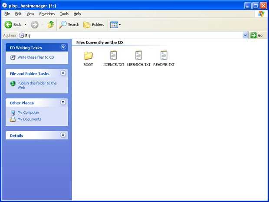Expand the address bar dropdown
Image resolution: width=269 pixels, height=202 pixels.
click(245, 36)
